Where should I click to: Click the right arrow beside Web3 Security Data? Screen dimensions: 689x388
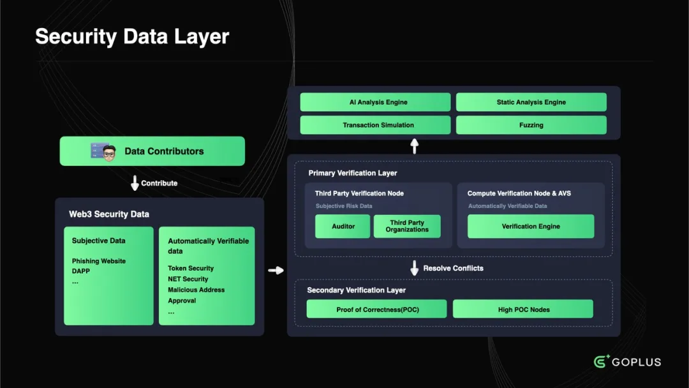tap(276, 271)
